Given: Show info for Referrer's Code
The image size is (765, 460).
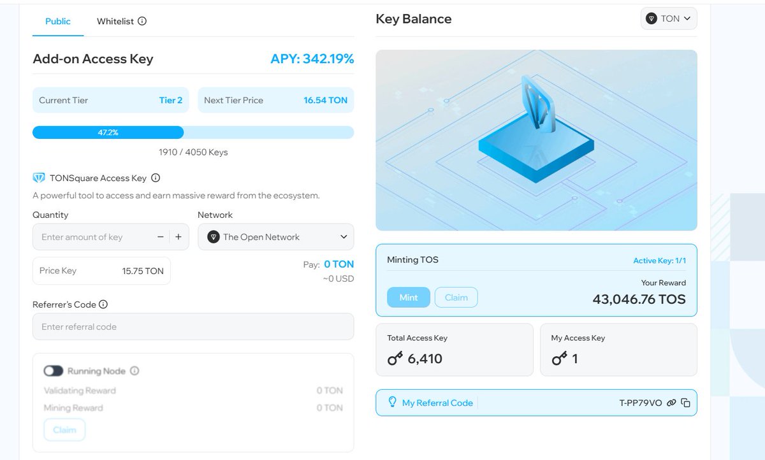Looking at the screenshot, I should click(x=103, y=305).
